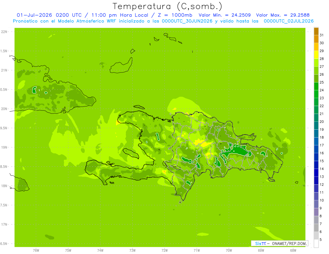
Task: Click the title "Temperatura (C,somb.)"
Action: 167,6
